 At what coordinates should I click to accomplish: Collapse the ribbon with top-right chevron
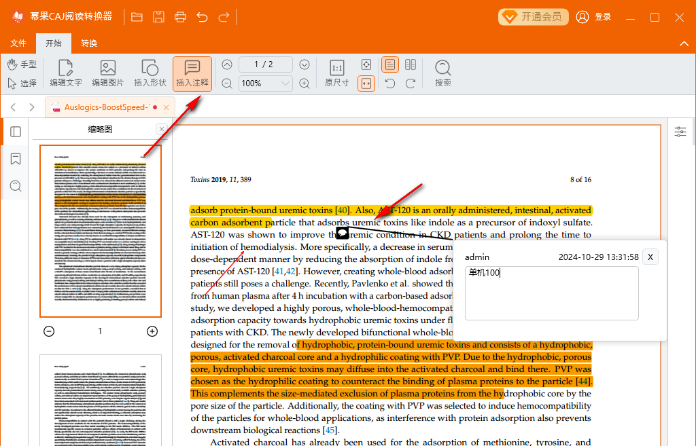click(x=684, y=43)
